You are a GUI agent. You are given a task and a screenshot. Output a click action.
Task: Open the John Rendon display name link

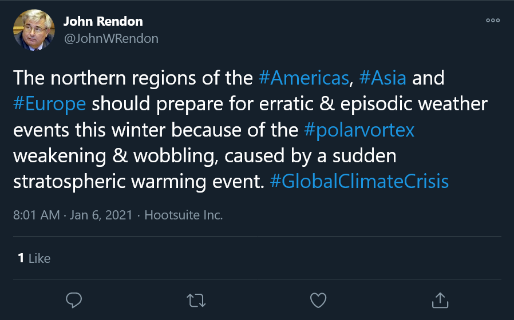point(103,22)
